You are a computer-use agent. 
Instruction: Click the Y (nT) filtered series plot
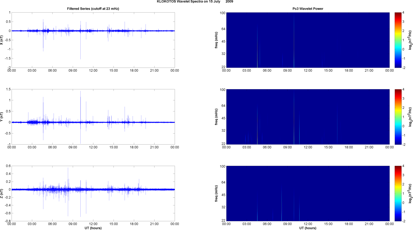(x=93, y=117)
